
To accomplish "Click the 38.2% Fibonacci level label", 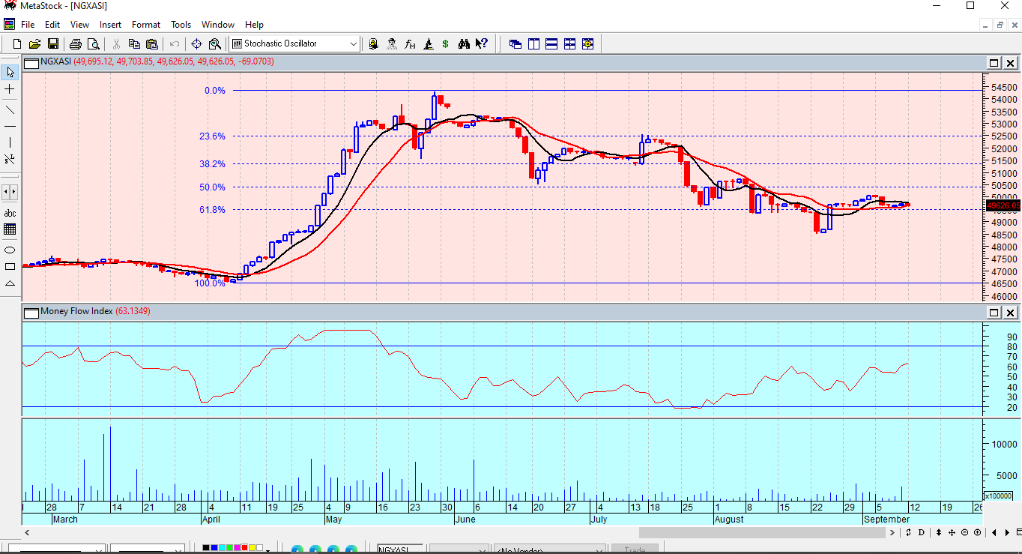I will tap(212, 163).
